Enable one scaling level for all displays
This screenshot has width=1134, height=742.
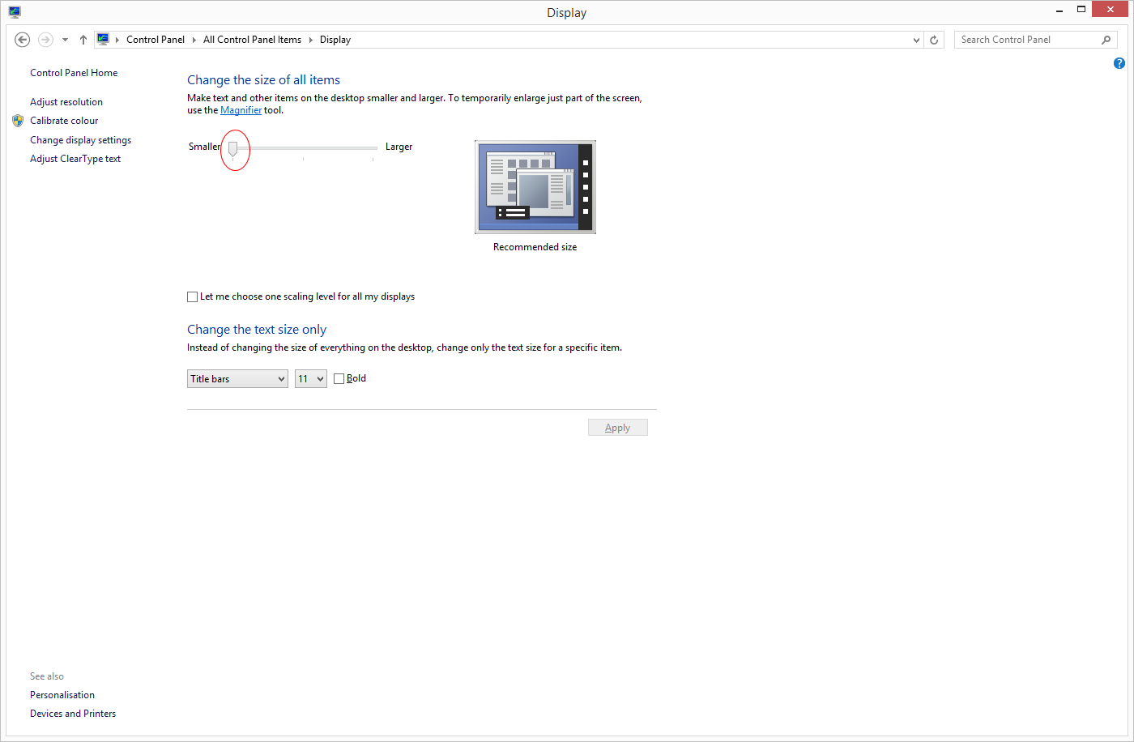(x=192, y=296)
